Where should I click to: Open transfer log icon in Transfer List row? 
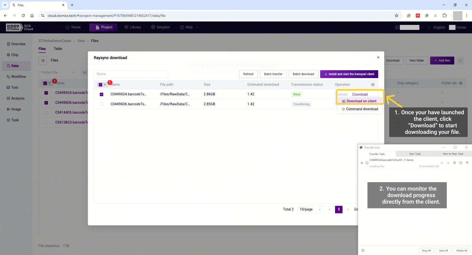tap(455, 163)
